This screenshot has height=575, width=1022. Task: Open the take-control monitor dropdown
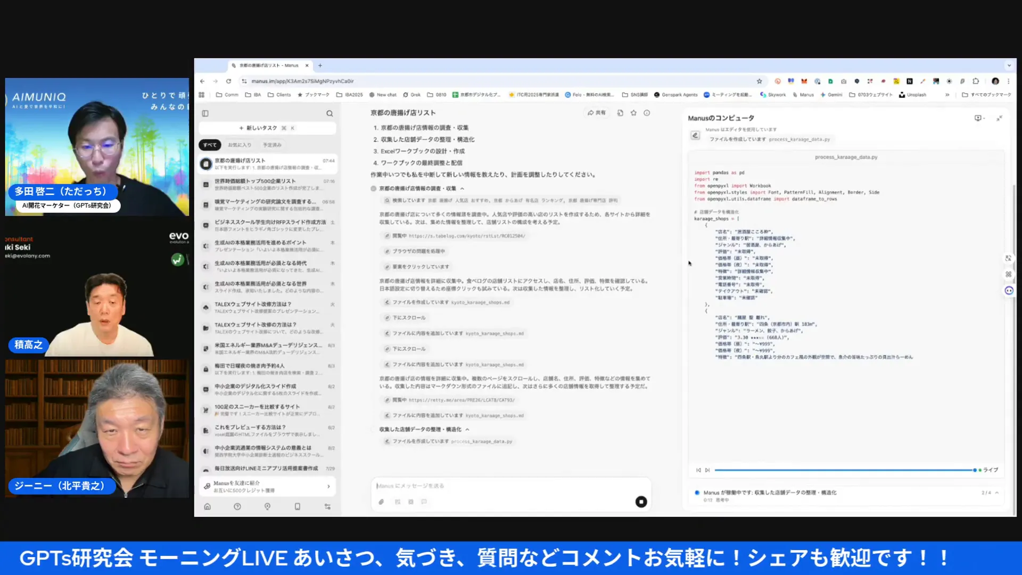click(x=979, y=118)
